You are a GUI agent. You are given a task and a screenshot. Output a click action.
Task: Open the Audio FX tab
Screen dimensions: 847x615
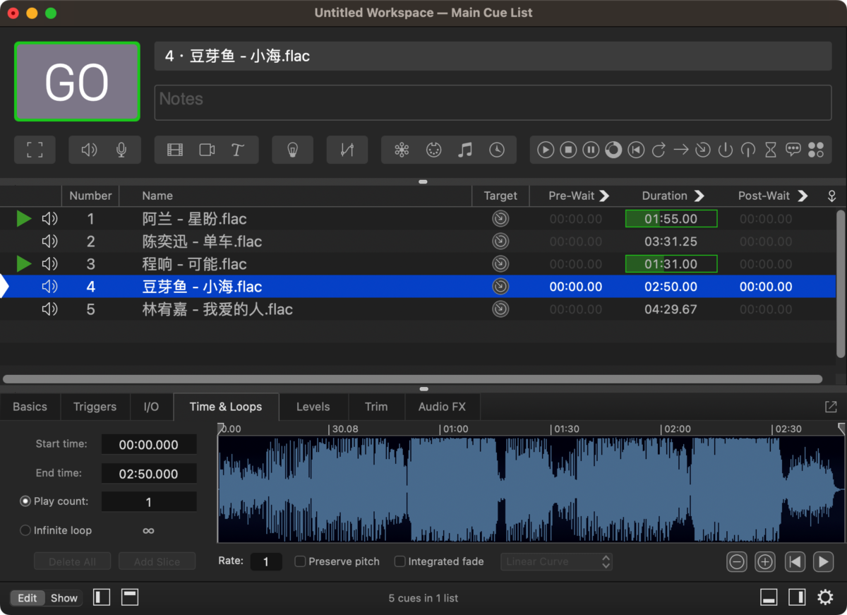pos(443,407)
